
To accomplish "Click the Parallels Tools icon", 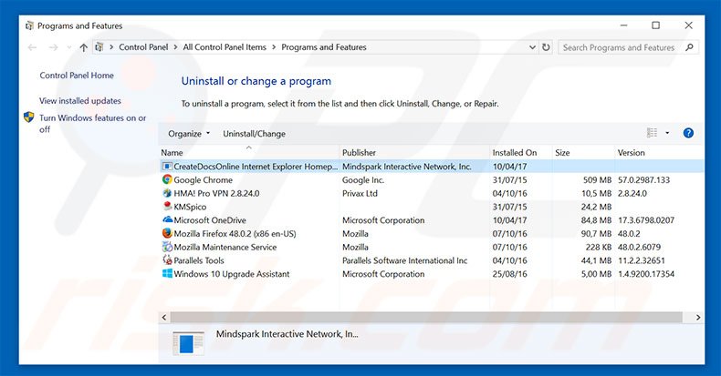I will point(167,260).
